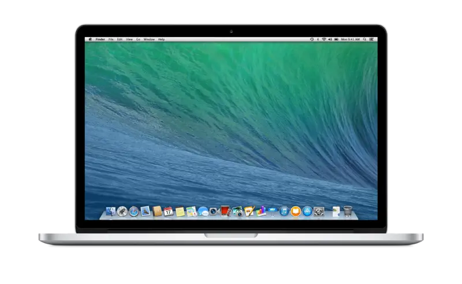This screenshot has height=284, width=462.
Task: Click the Mon 9:41 AM clock
Action: click(351, 39)
